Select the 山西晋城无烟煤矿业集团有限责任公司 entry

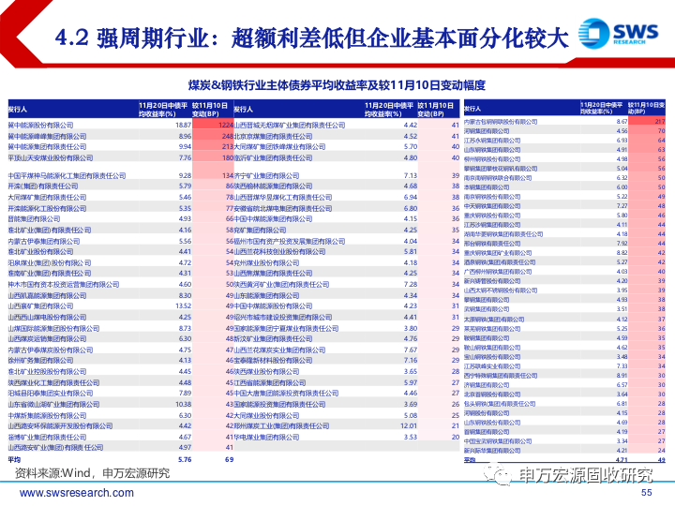click(290, 124)
